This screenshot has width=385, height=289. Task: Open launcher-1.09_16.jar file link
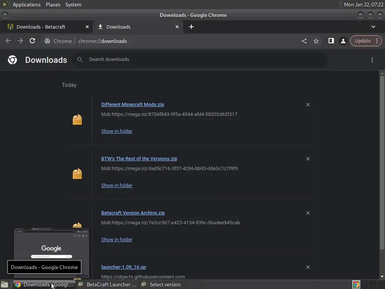[x=123, y=267]
